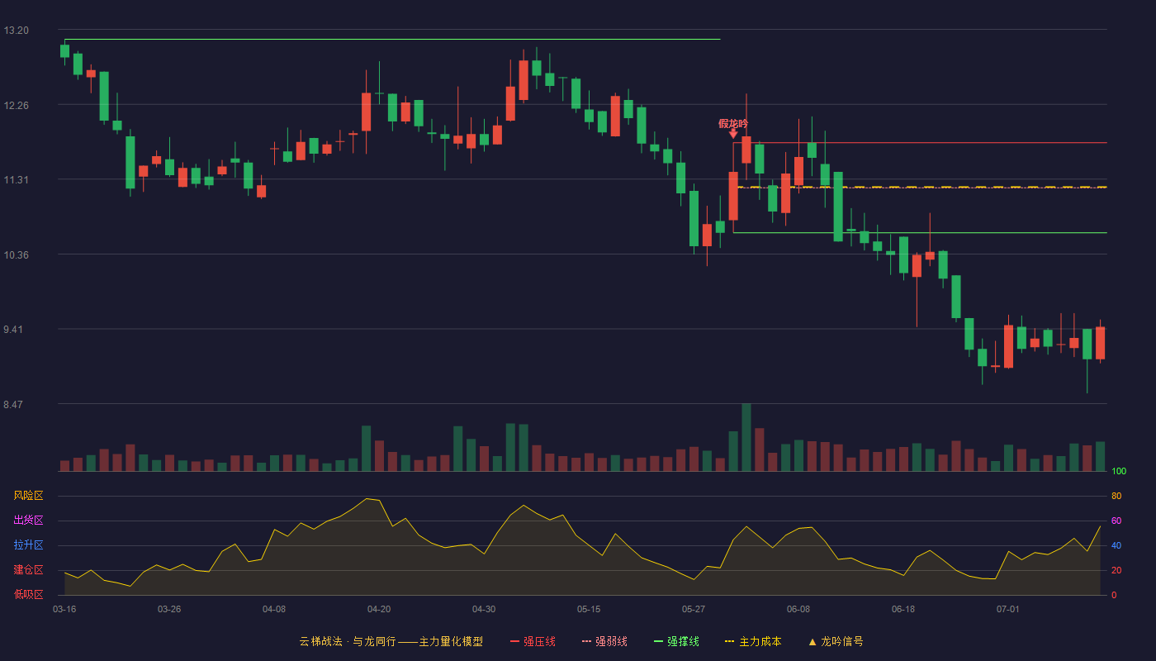Click the 12.26 price axis label
The width and height of the screenshot is (1156, 661).
click(17, 105)
